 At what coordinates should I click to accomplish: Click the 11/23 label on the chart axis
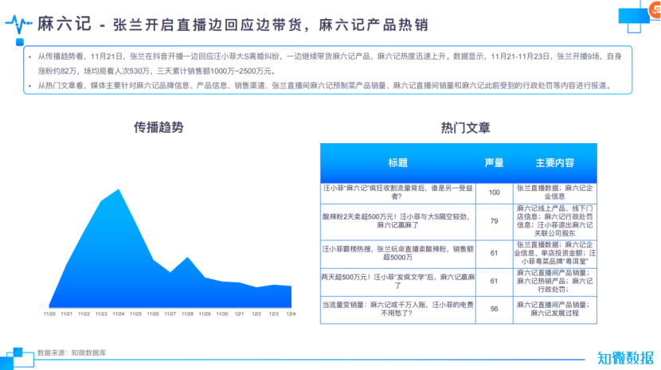[x=101, y=314]
